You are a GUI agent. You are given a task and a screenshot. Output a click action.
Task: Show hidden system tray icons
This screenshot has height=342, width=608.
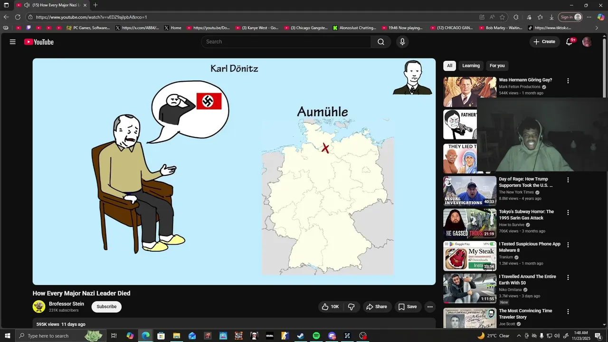tap(519, 336)
